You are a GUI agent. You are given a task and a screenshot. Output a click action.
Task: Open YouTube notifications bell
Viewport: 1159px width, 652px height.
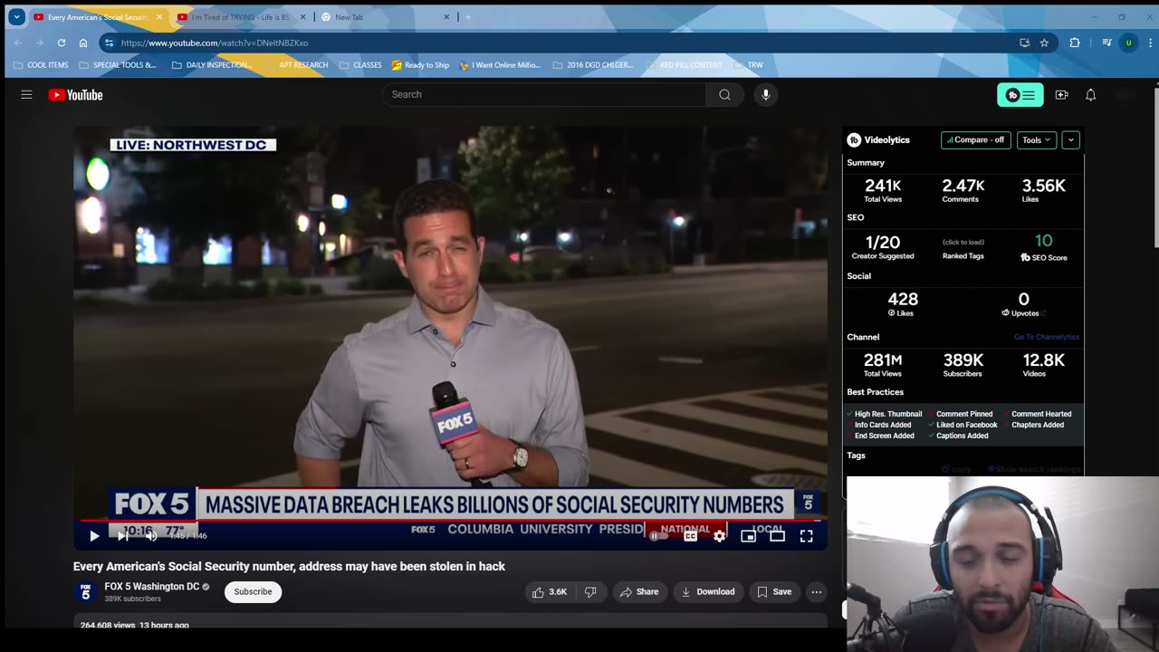[x=1090, y=94]
